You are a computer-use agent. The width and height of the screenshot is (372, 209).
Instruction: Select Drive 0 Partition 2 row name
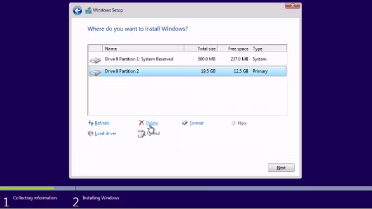tap(122, 71)
